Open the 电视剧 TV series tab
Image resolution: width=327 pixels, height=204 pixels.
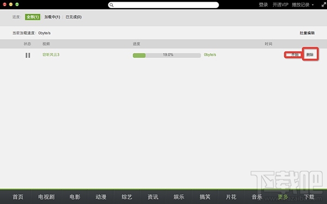(46, 197)
